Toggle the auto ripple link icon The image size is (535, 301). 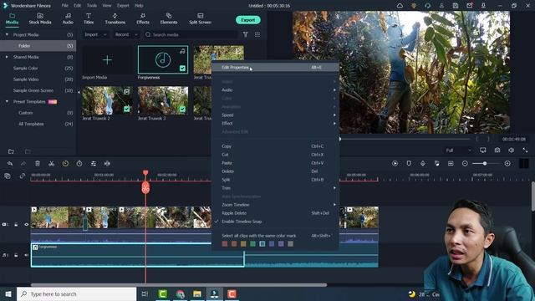coord(23,176)
